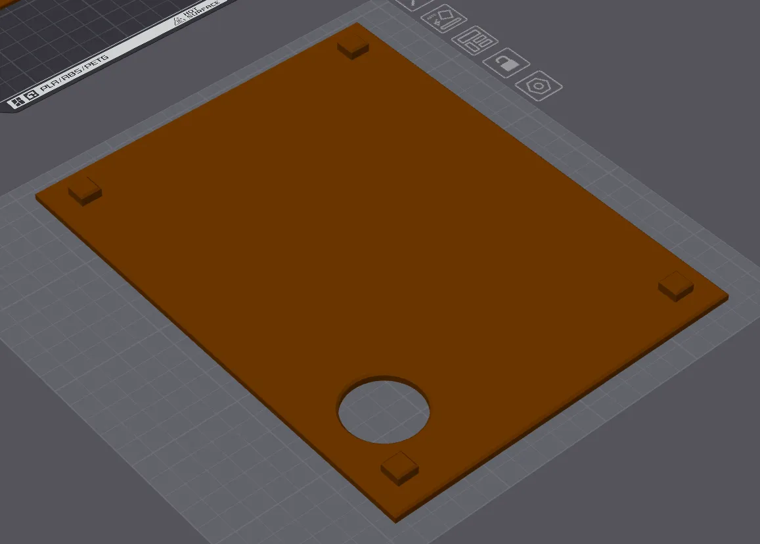Arrange objects using the plate layout icon
The height and width of the screenshot is (544, 760).
click(474, 40)
